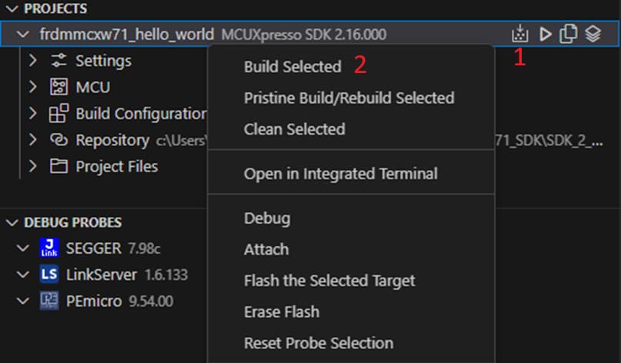Select Open in Integrated Terminal

point(340,174)
